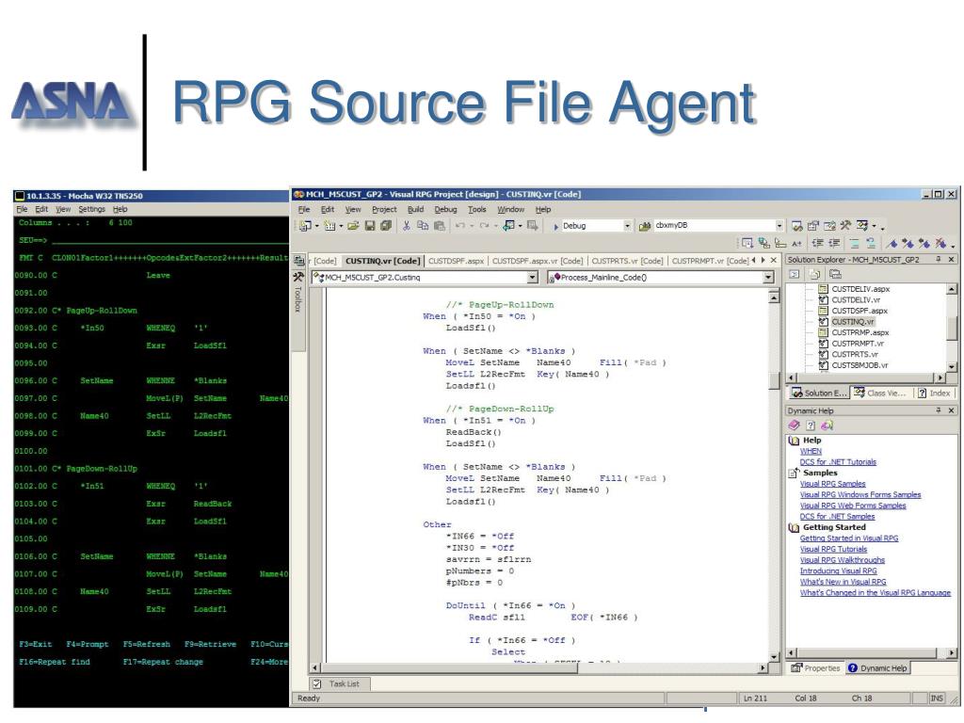Open the Project menu

[x=384, y=210]
